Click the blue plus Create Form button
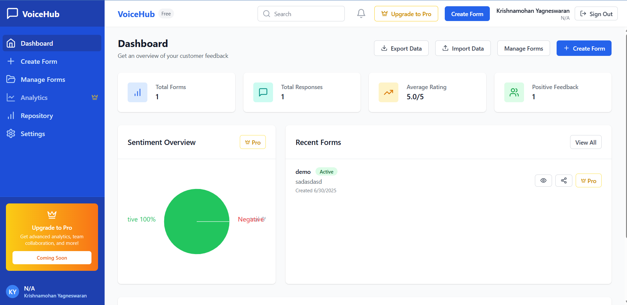627x305 pixels. (584, 48)
